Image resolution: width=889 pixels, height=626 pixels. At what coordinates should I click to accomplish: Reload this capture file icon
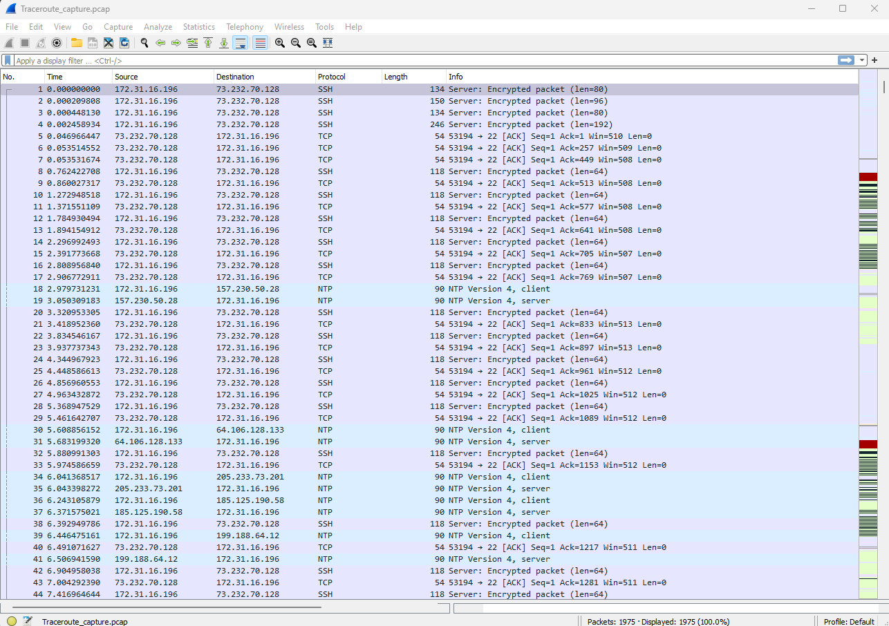(x=124, y=43)
